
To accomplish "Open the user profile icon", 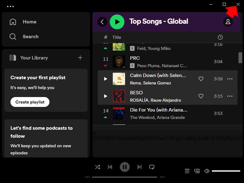I will (x=228, y=22).
